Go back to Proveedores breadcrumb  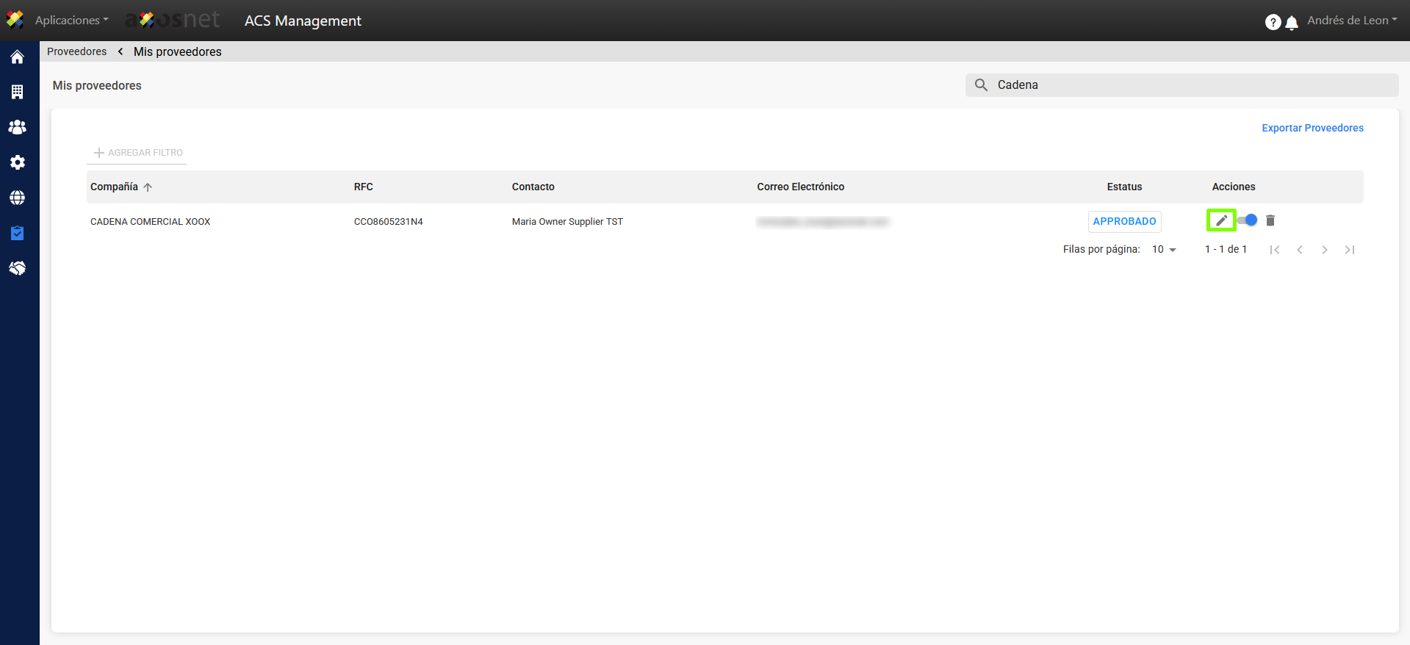point(76,51)
